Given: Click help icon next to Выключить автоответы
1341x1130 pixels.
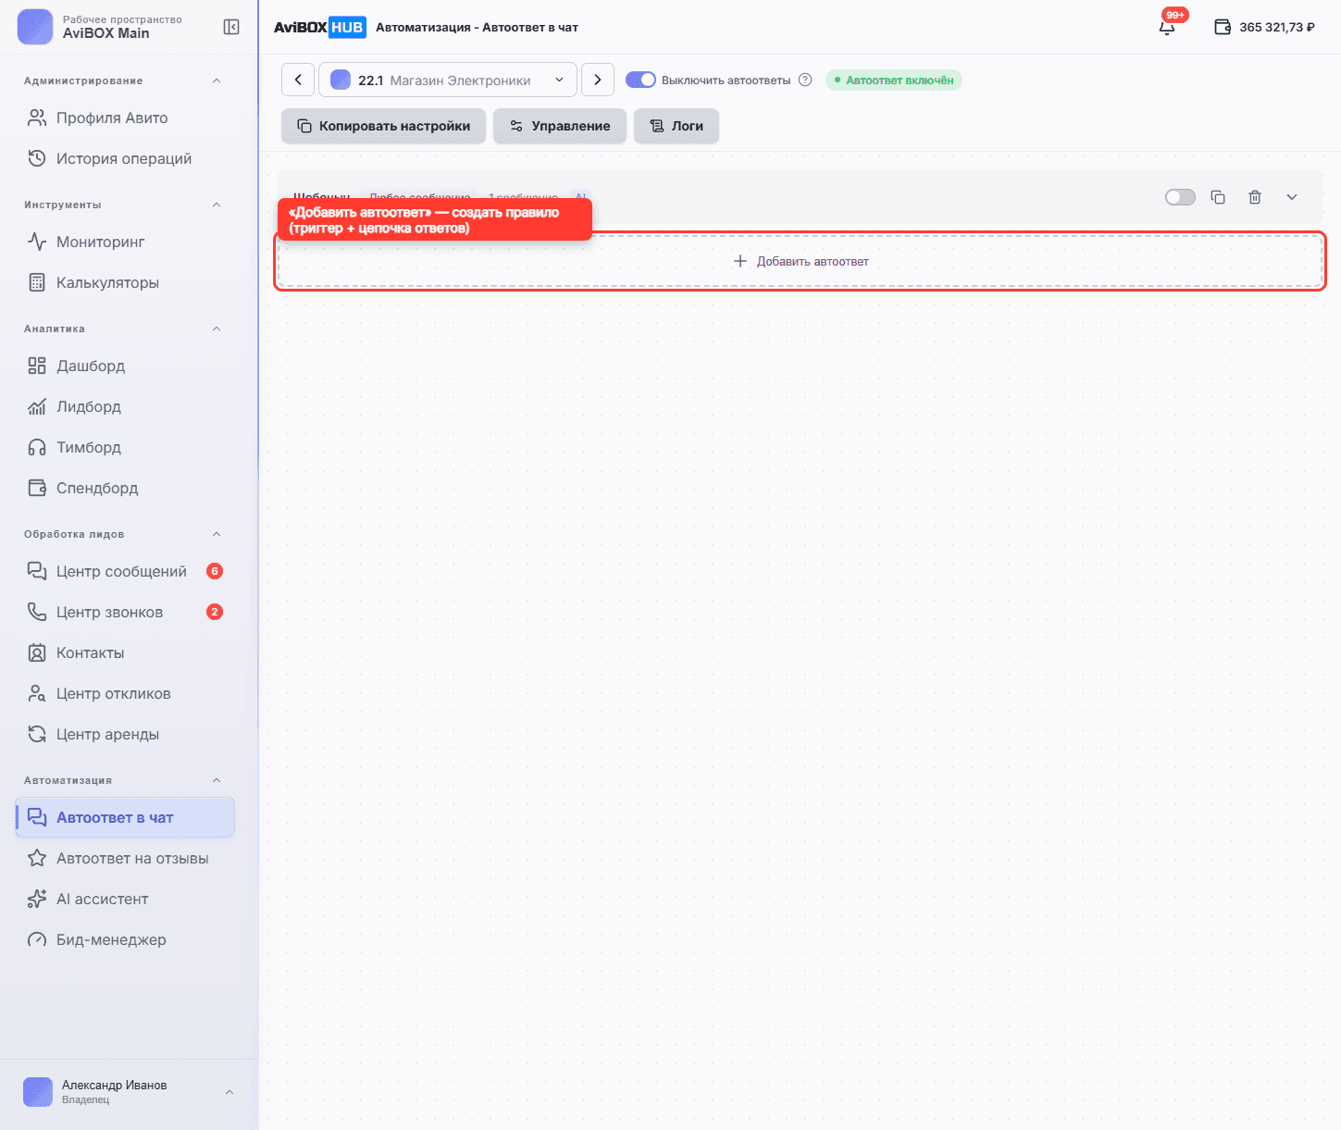Looking at the screenshot, I should (x=805, y=80).
